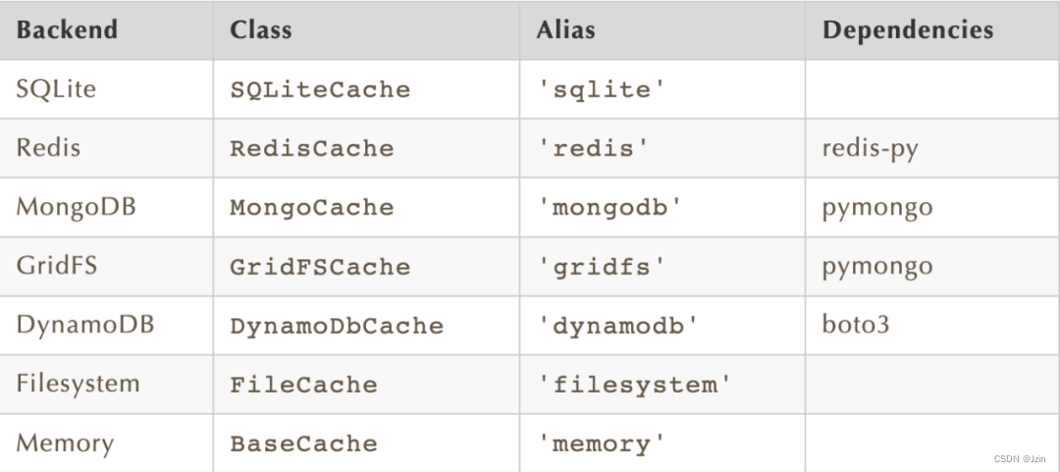The image size is (1060, 472).
Task: Click the 'filesystem' alias text
Action: tap(634, 384)
